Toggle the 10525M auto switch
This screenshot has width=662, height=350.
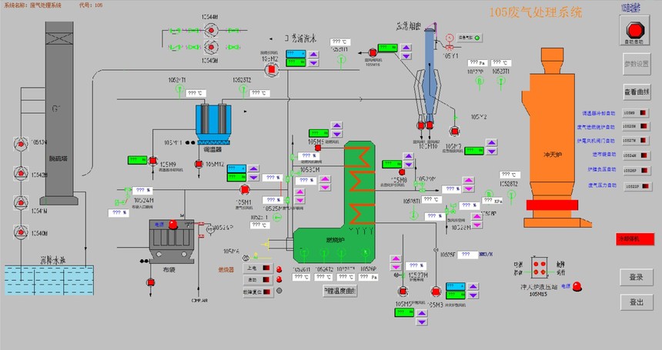point(643,125)
